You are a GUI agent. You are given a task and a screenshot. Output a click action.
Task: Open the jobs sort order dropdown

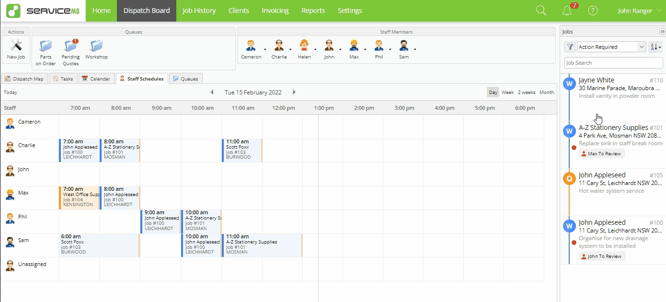coord(655,47)
